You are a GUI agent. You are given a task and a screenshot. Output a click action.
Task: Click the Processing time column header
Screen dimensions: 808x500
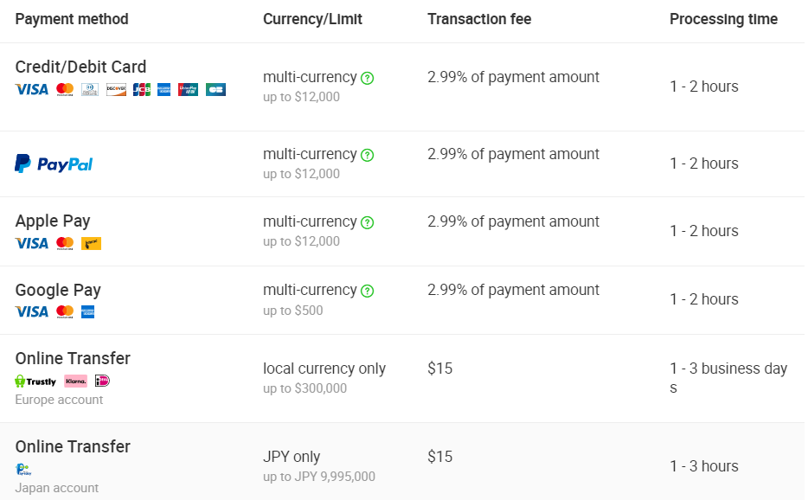coord(723,19)
